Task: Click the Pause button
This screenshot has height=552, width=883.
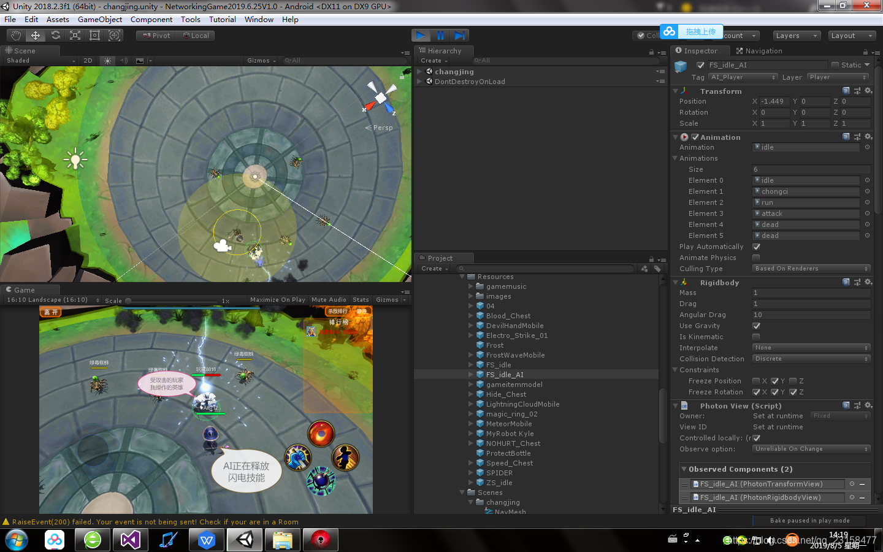Action: [x=440, y=36]
